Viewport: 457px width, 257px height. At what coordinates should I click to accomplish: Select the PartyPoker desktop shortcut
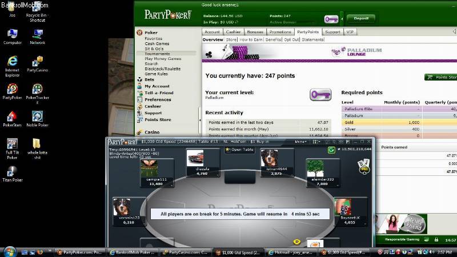tap(12, 91)
